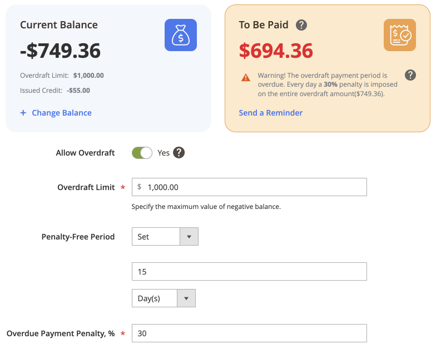Click the arrow of the Day(s) dropdown

click(186, 298)
